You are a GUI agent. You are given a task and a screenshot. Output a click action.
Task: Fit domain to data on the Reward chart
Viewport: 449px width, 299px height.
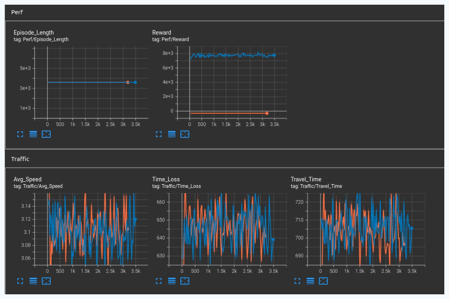185,134
